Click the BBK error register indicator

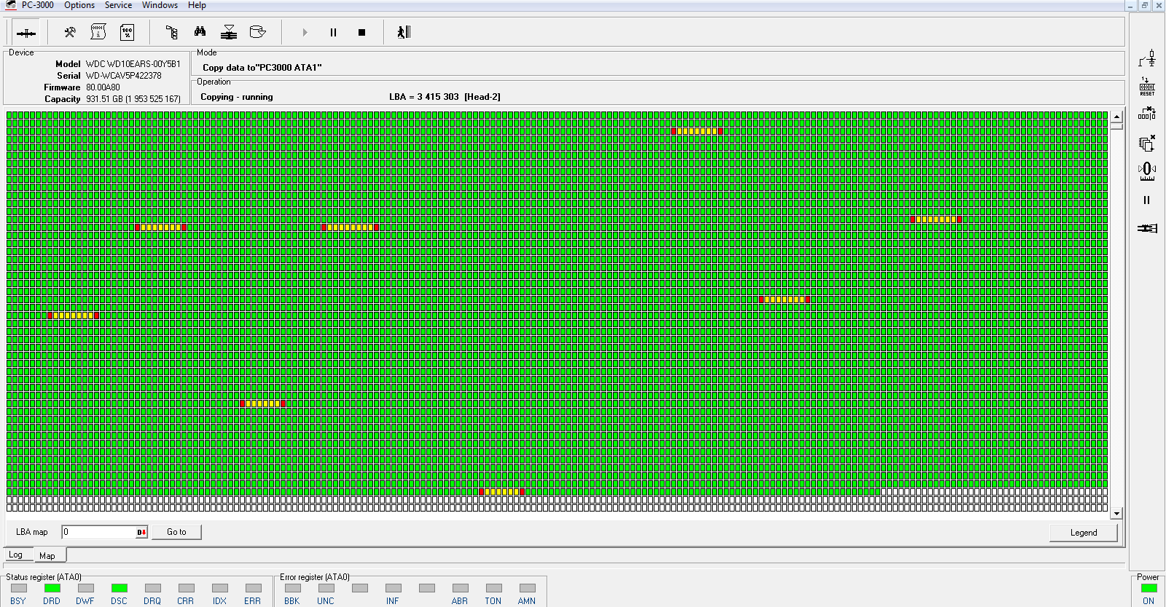[292, 588]
